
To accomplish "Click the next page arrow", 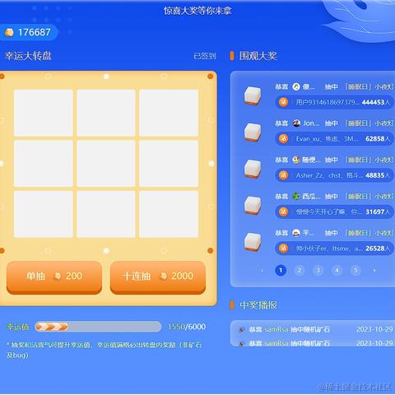I will click(x=374, y=270).
